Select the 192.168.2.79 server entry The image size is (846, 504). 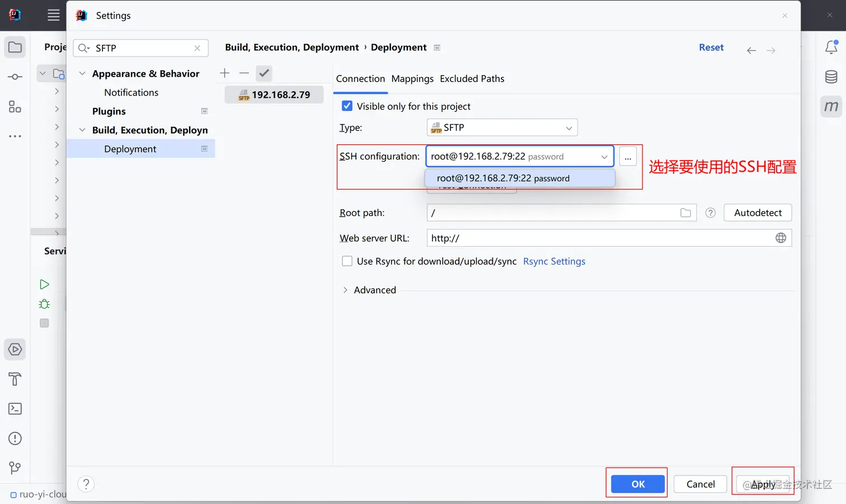tap(274, 95)
